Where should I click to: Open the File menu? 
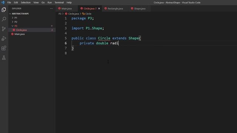coord(9,3)
